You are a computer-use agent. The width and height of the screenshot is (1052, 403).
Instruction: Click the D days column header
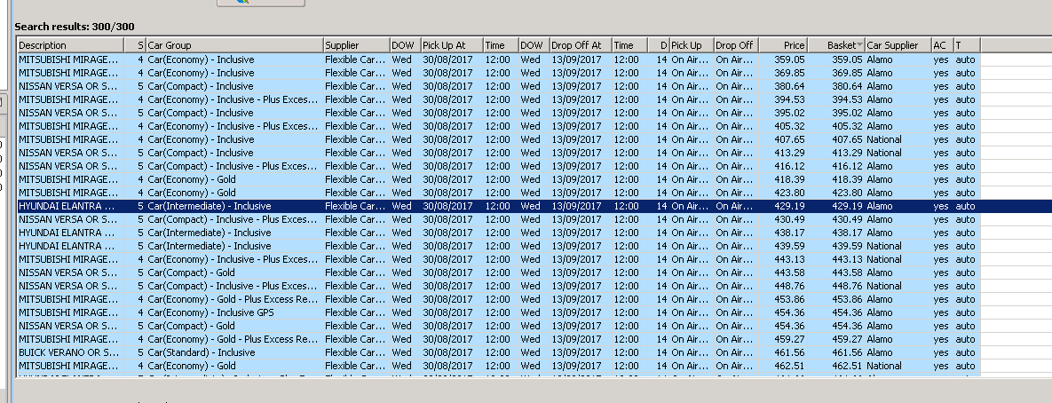[x=658, y=45]
